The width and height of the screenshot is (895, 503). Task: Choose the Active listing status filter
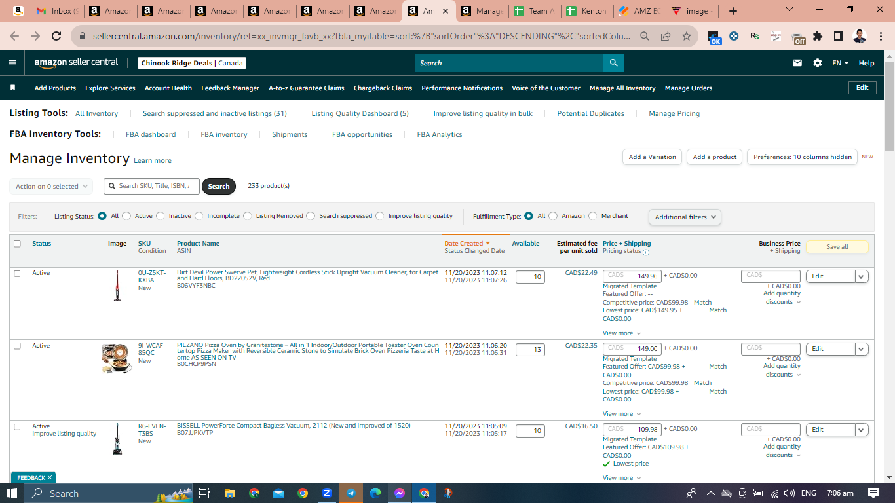click(x=126, y=216)
